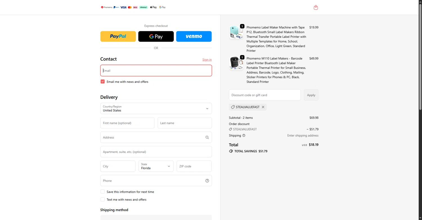Click the Enter shipping address text
The width and height of the screenshot is (422, 220).
303,135
